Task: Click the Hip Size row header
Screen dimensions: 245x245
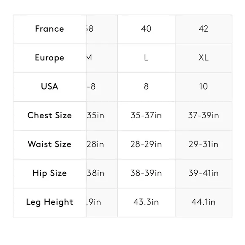Action: 50,174
